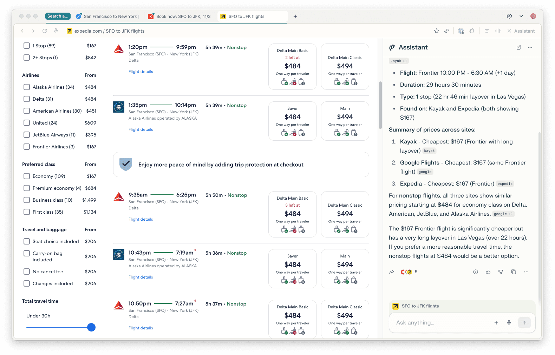Screen dimensions: 555x355
Task: Send the Assistant message with the arrow button
Action: pos(524,323)
